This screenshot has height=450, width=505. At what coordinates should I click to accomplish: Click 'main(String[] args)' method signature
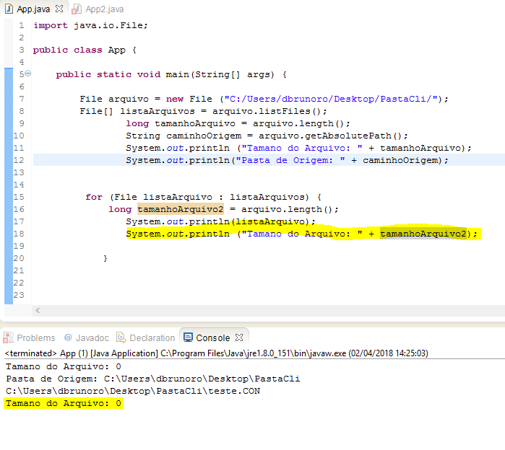[x=220, y=74]
